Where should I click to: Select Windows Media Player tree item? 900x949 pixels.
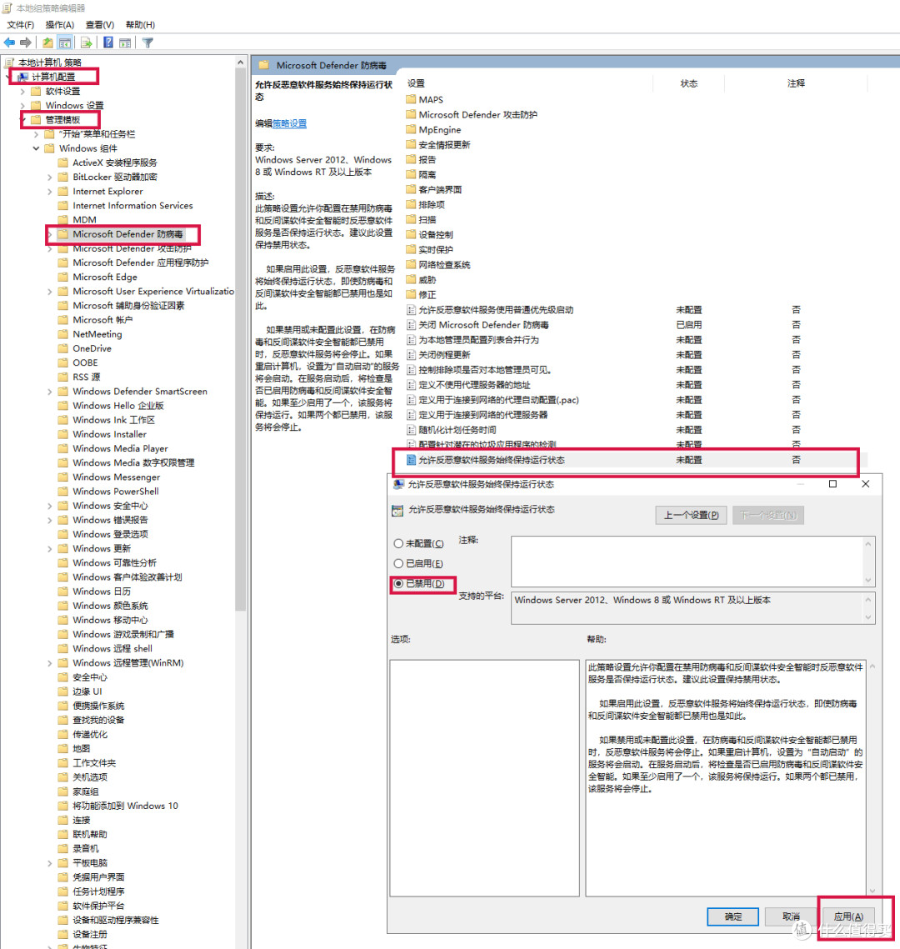point(121,448)
